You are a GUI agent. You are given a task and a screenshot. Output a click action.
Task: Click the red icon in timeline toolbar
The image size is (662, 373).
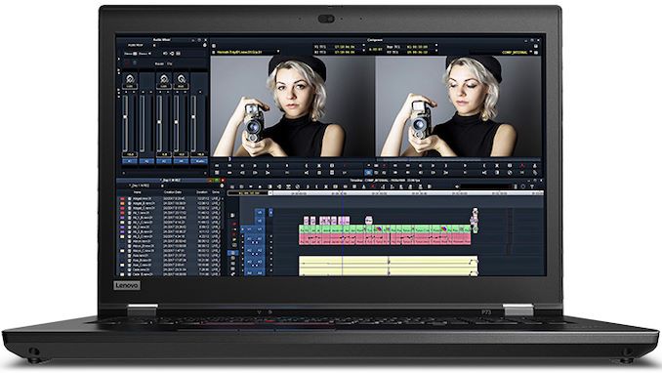pos(372,186)
